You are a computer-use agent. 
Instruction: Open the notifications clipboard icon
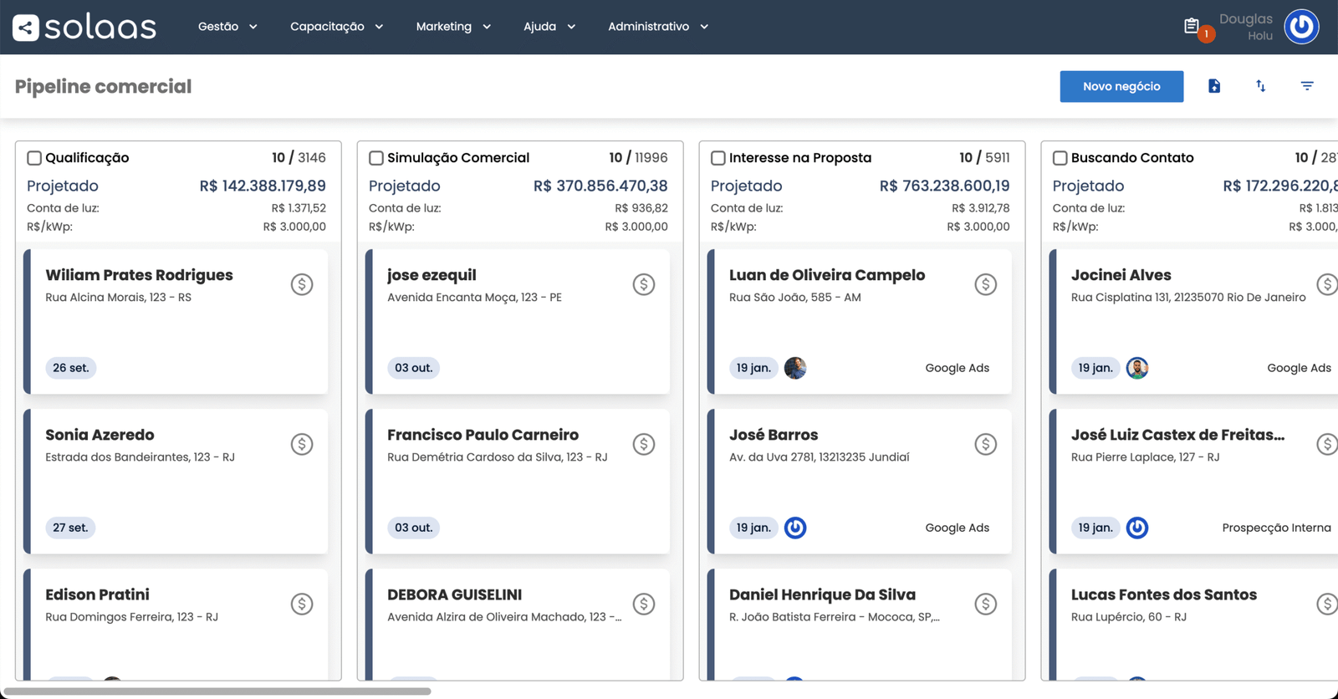[x=1192, y=27]
